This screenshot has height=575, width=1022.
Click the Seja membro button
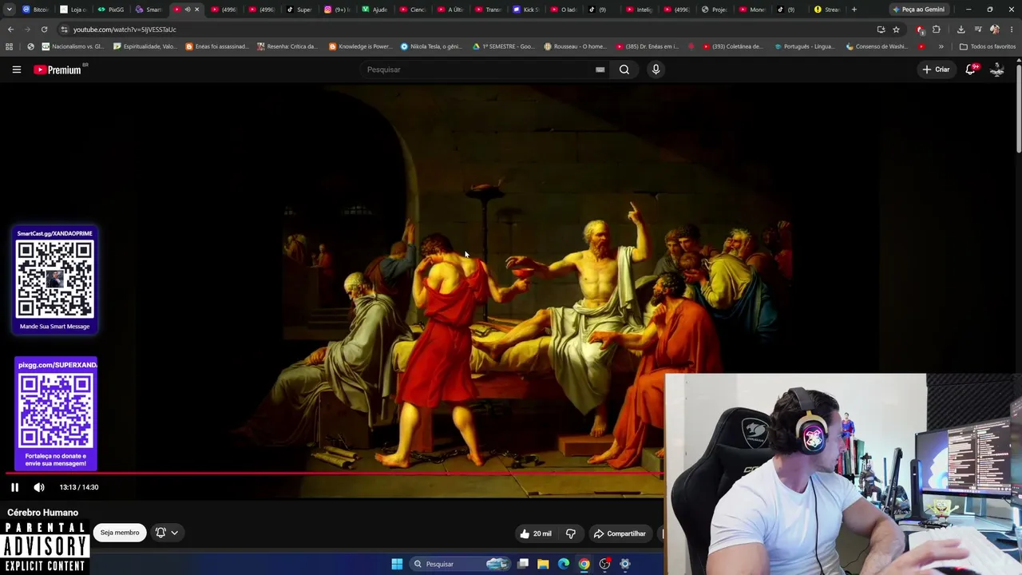120,533
